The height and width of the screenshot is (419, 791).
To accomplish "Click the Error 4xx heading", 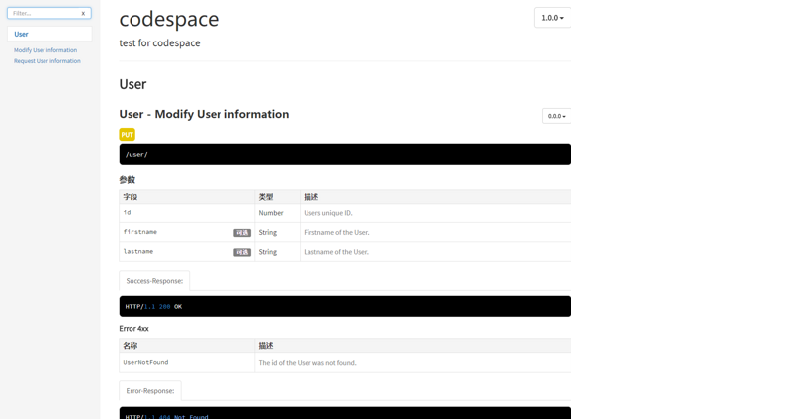I will tap(133, 329).
